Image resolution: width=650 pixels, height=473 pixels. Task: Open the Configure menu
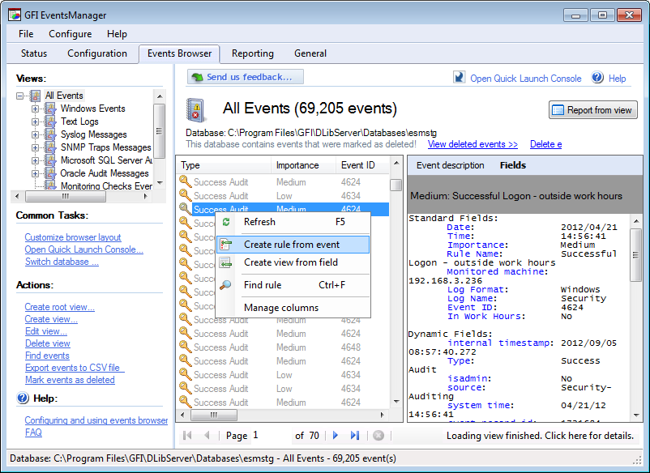[x=70, y=34]
